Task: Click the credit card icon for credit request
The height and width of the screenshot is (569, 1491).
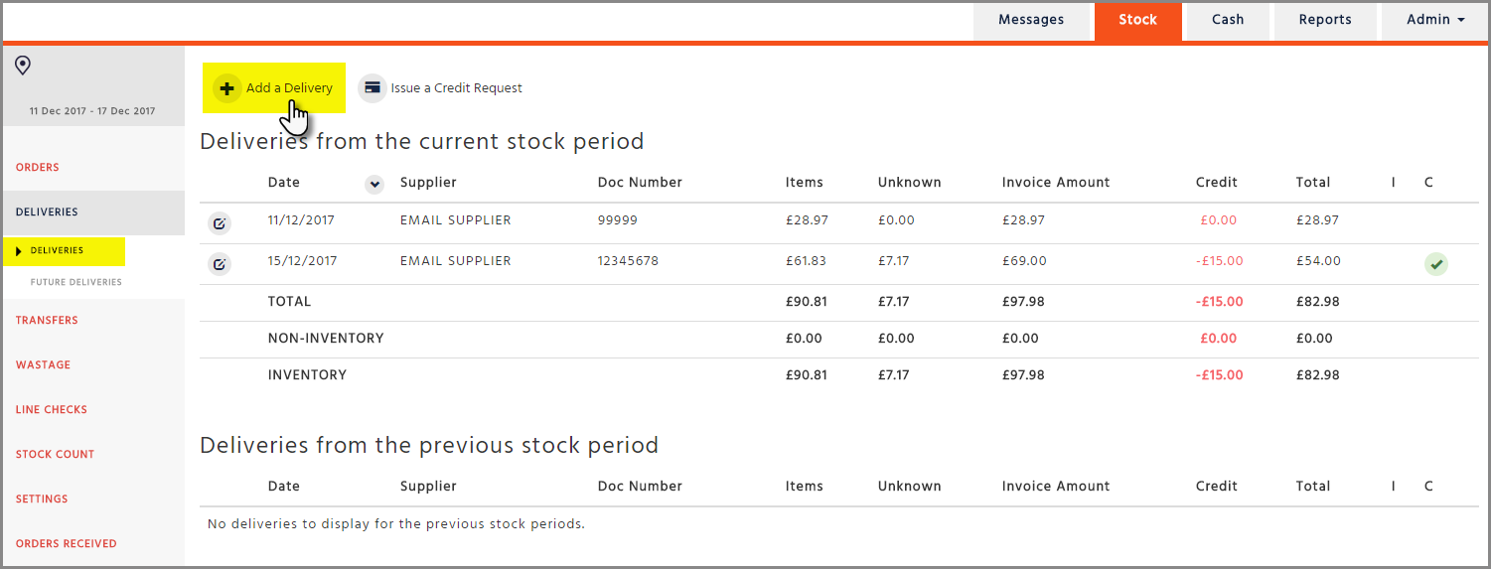Action: 373,88
